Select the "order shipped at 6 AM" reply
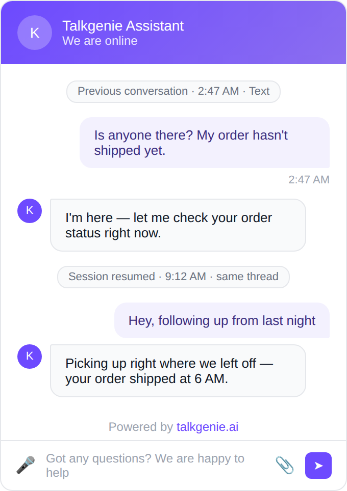 tap(178, 371)
